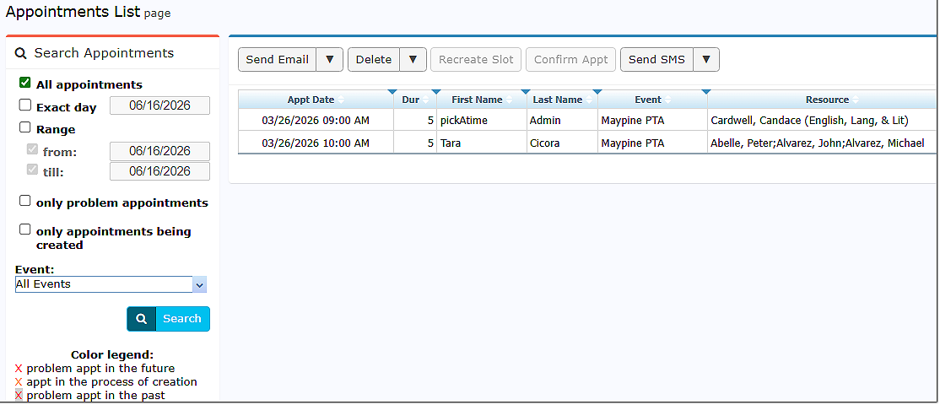The image size is (940, 405).
Task: Click the Search Appointments panel title
Action: click(x=104, y=53)
